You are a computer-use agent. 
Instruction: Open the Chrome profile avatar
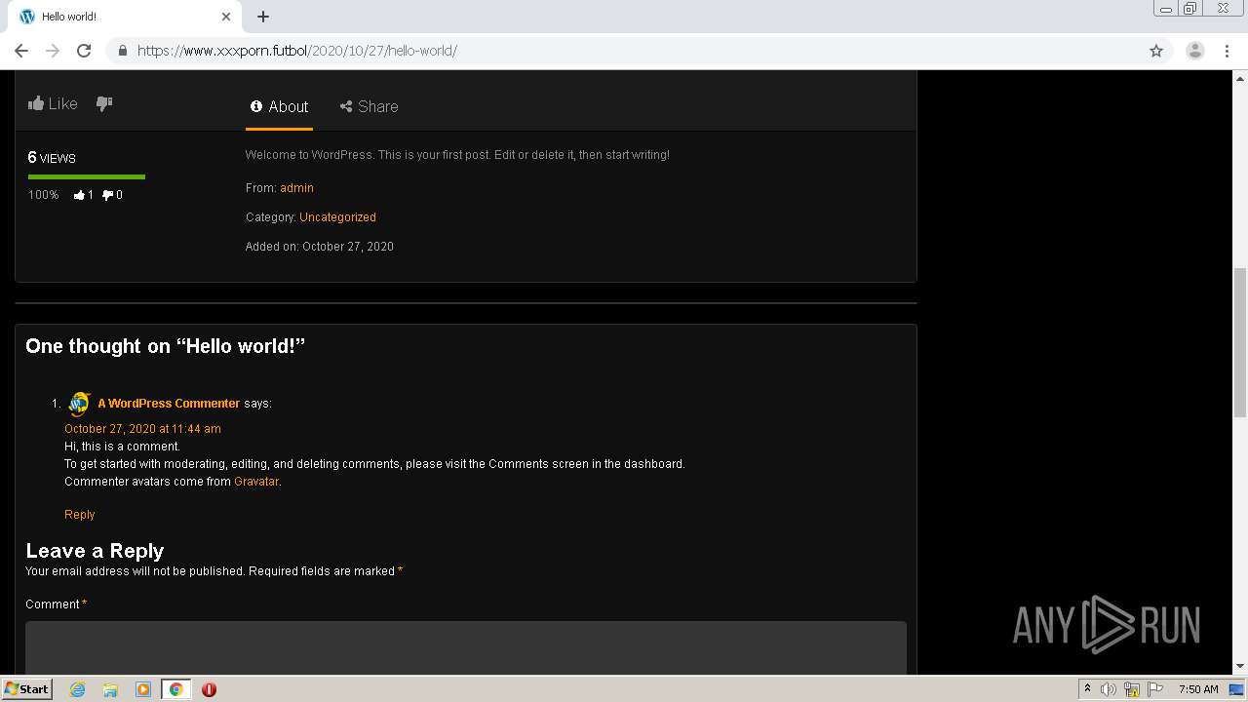pyautogui.click(x=1195, y=51)
